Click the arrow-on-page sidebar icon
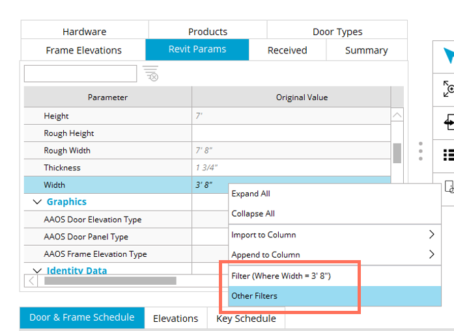The height and width of the screenshot is (331, 454). click(x=449, y=122)
